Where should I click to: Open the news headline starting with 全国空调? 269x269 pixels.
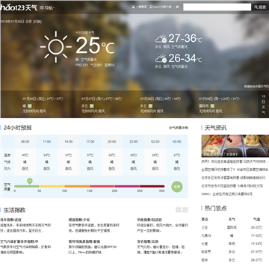(235, 170)
